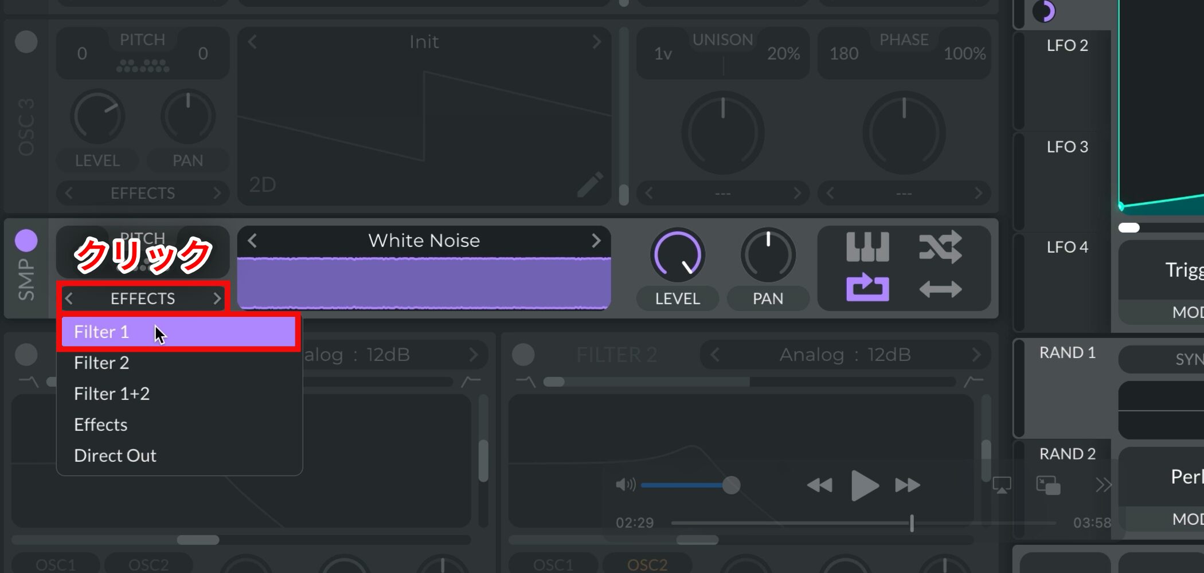Open distortion dropdown under UNISON knob
The width and height of the screenshot is (1204, 573).
tap(723, 194)
